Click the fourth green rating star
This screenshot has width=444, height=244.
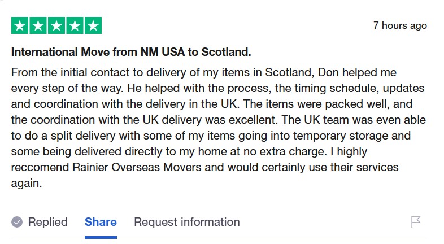[75, 25]
